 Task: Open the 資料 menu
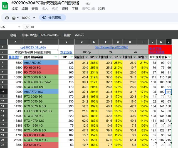[65, 9]
